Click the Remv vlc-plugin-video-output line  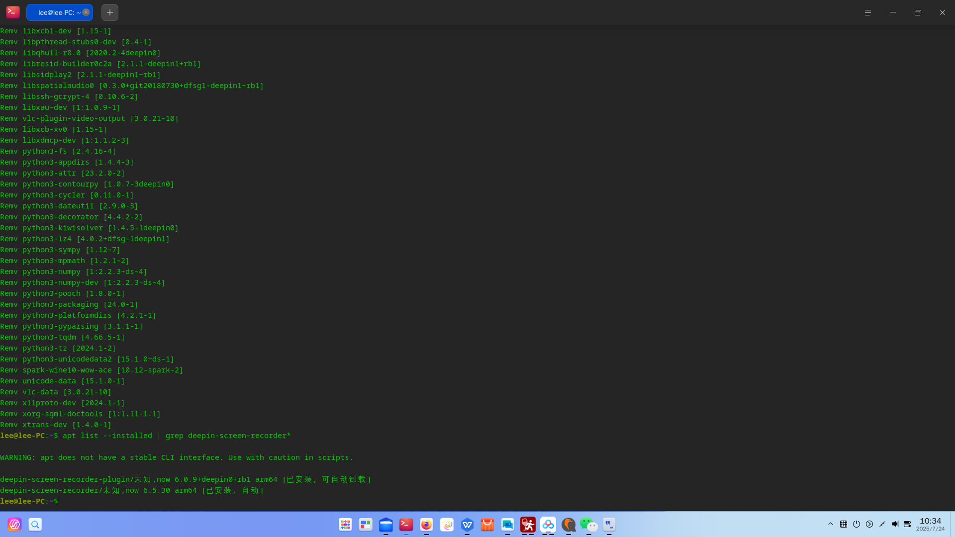[90, 118]
